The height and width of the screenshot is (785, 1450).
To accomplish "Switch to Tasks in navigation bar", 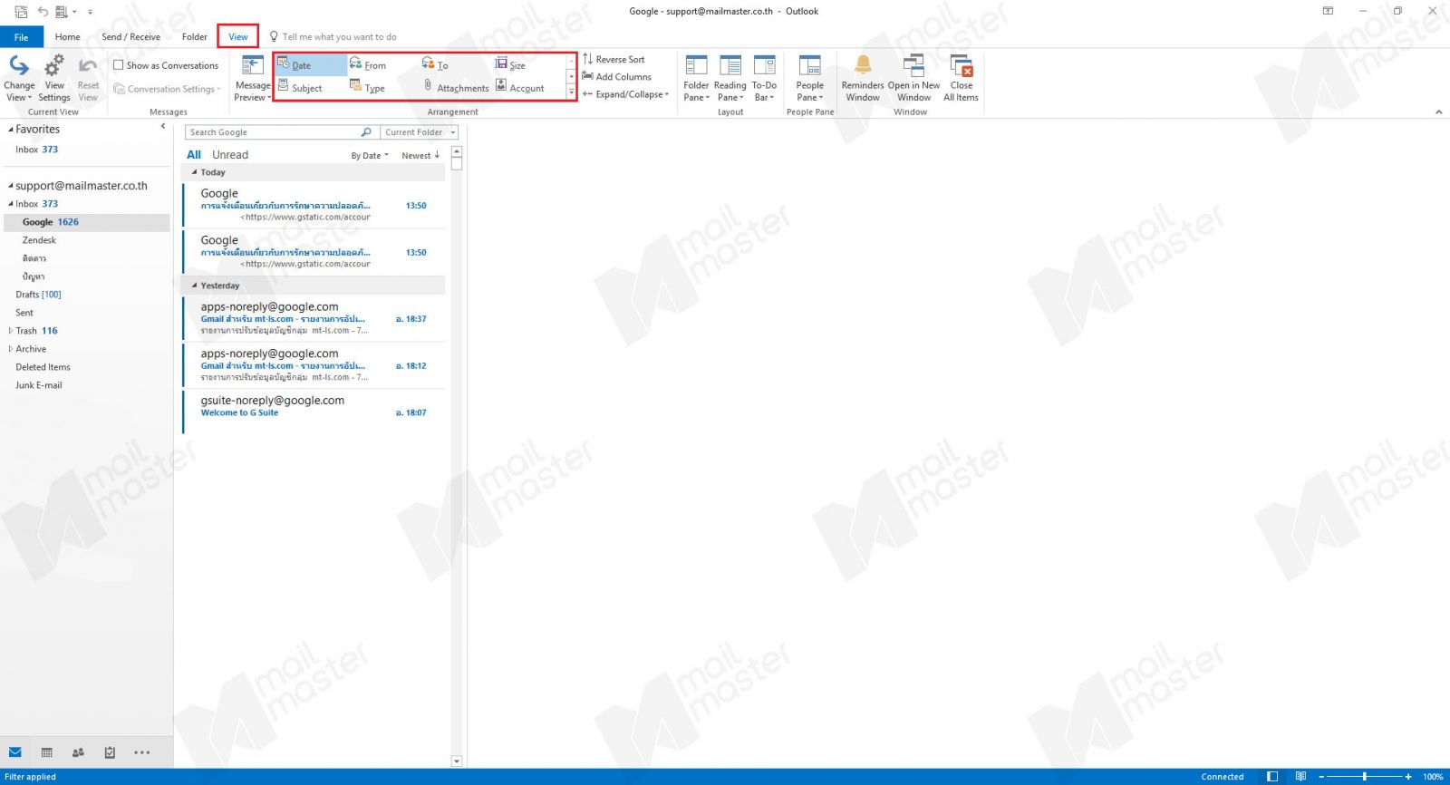I will [110, 752].
